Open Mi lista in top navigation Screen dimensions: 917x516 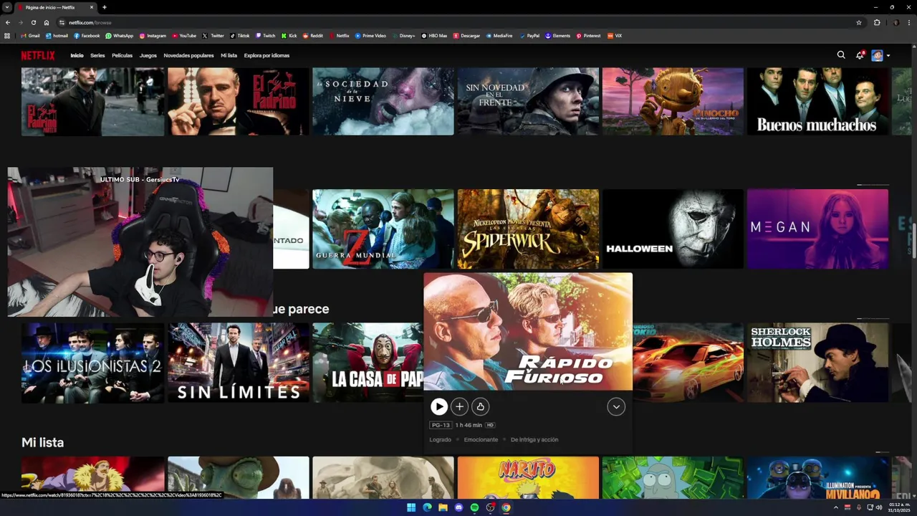[229, 55]
